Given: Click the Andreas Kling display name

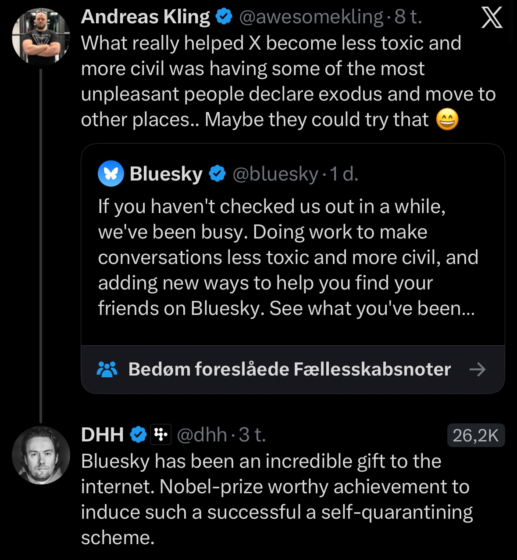Looking at the screenshot, I should [146, 17].
